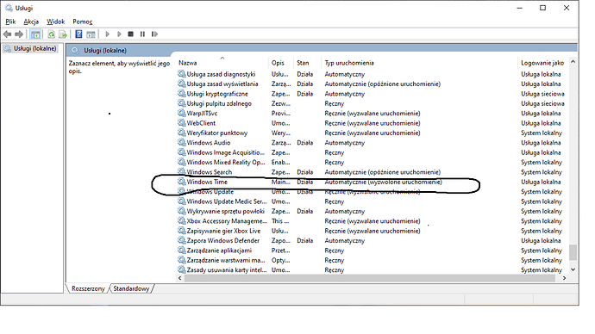Switch to the Standardowy tab
This screenshot has width=595, height=334.
click(131, 288)
